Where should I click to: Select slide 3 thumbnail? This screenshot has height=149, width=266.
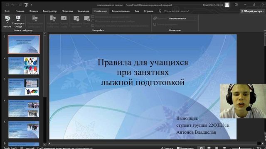(24, 87)
